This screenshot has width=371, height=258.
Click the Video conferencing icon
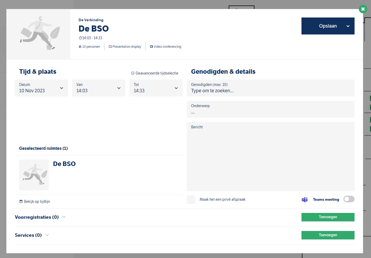pyautogui.click(x=152, y=47)
